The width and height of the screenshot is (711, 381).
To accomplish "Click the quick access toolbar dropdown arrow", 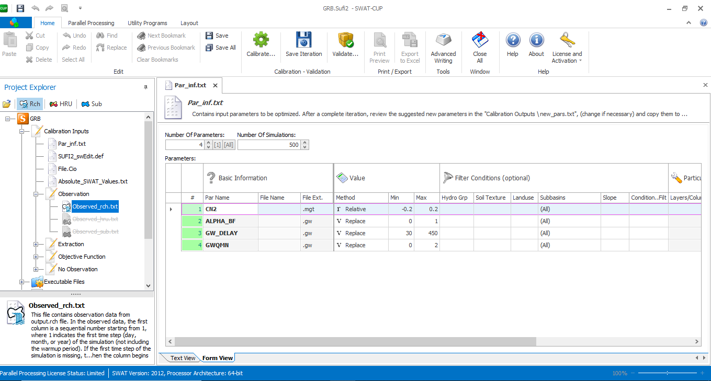I will 80,8.
